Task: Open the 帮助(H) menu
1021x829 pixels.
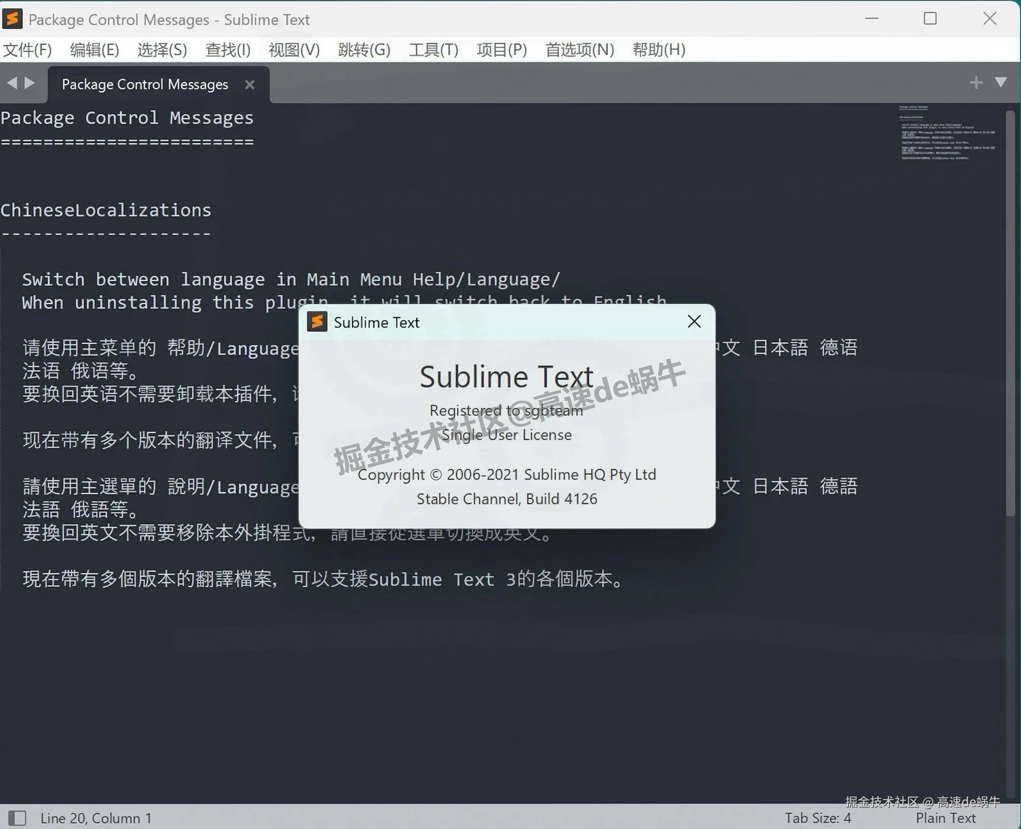Action: [658, 50]
